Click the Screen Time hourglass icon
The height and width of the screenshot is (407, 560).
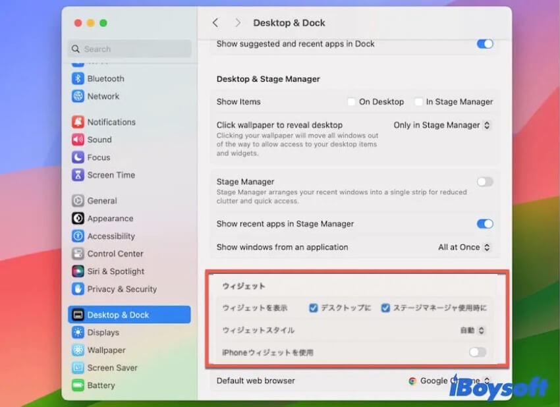[x=78, y=175]
